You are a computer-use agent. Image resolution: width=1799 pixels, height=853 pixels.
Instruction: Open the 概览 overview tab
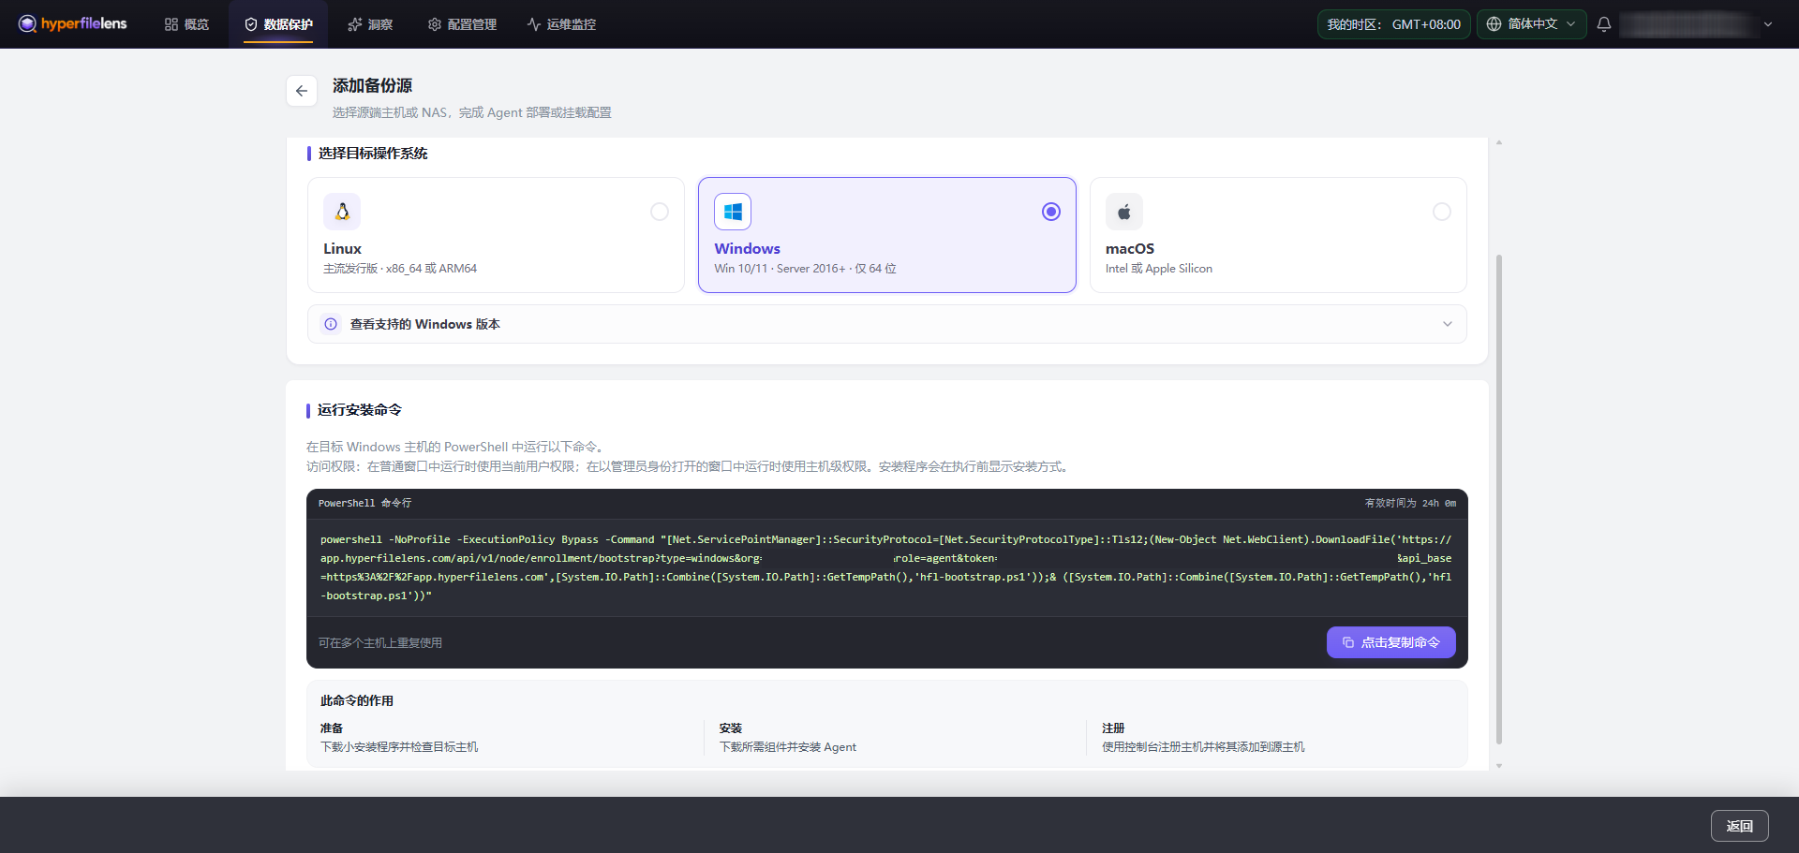tap(186, 24)
